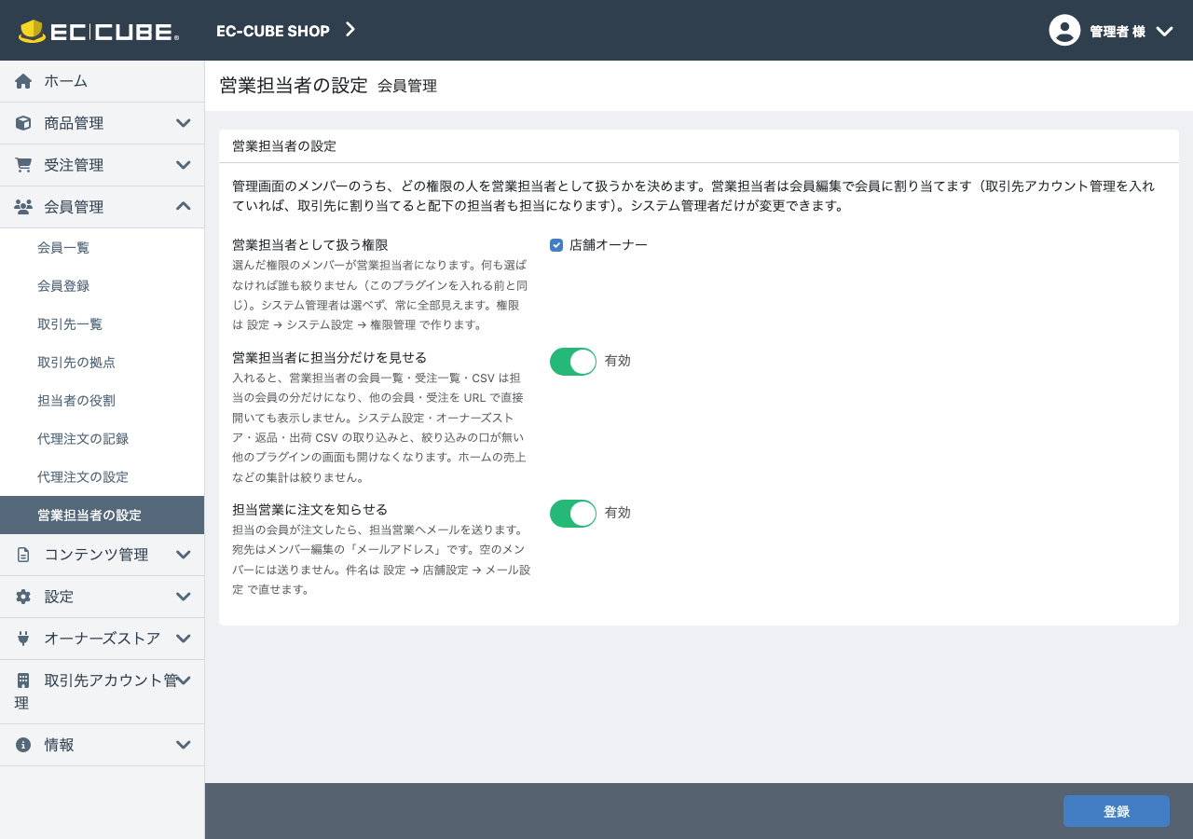The width and height of the screenshot is (1193, 839).
Task: Click the document icon beside コンテンツ管理
Action: click(x=23, y=555)
